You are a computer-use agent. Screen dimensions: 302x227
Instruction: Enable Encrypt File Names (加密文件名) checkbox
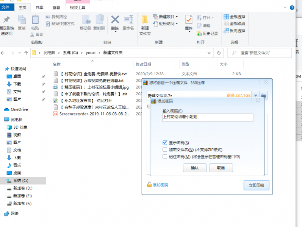coord(164,149)
